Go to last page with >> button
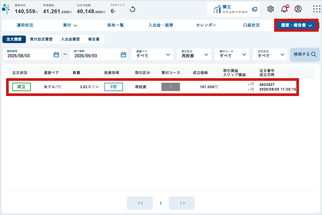This screenshot has width=322, height=215. [182, 203]
